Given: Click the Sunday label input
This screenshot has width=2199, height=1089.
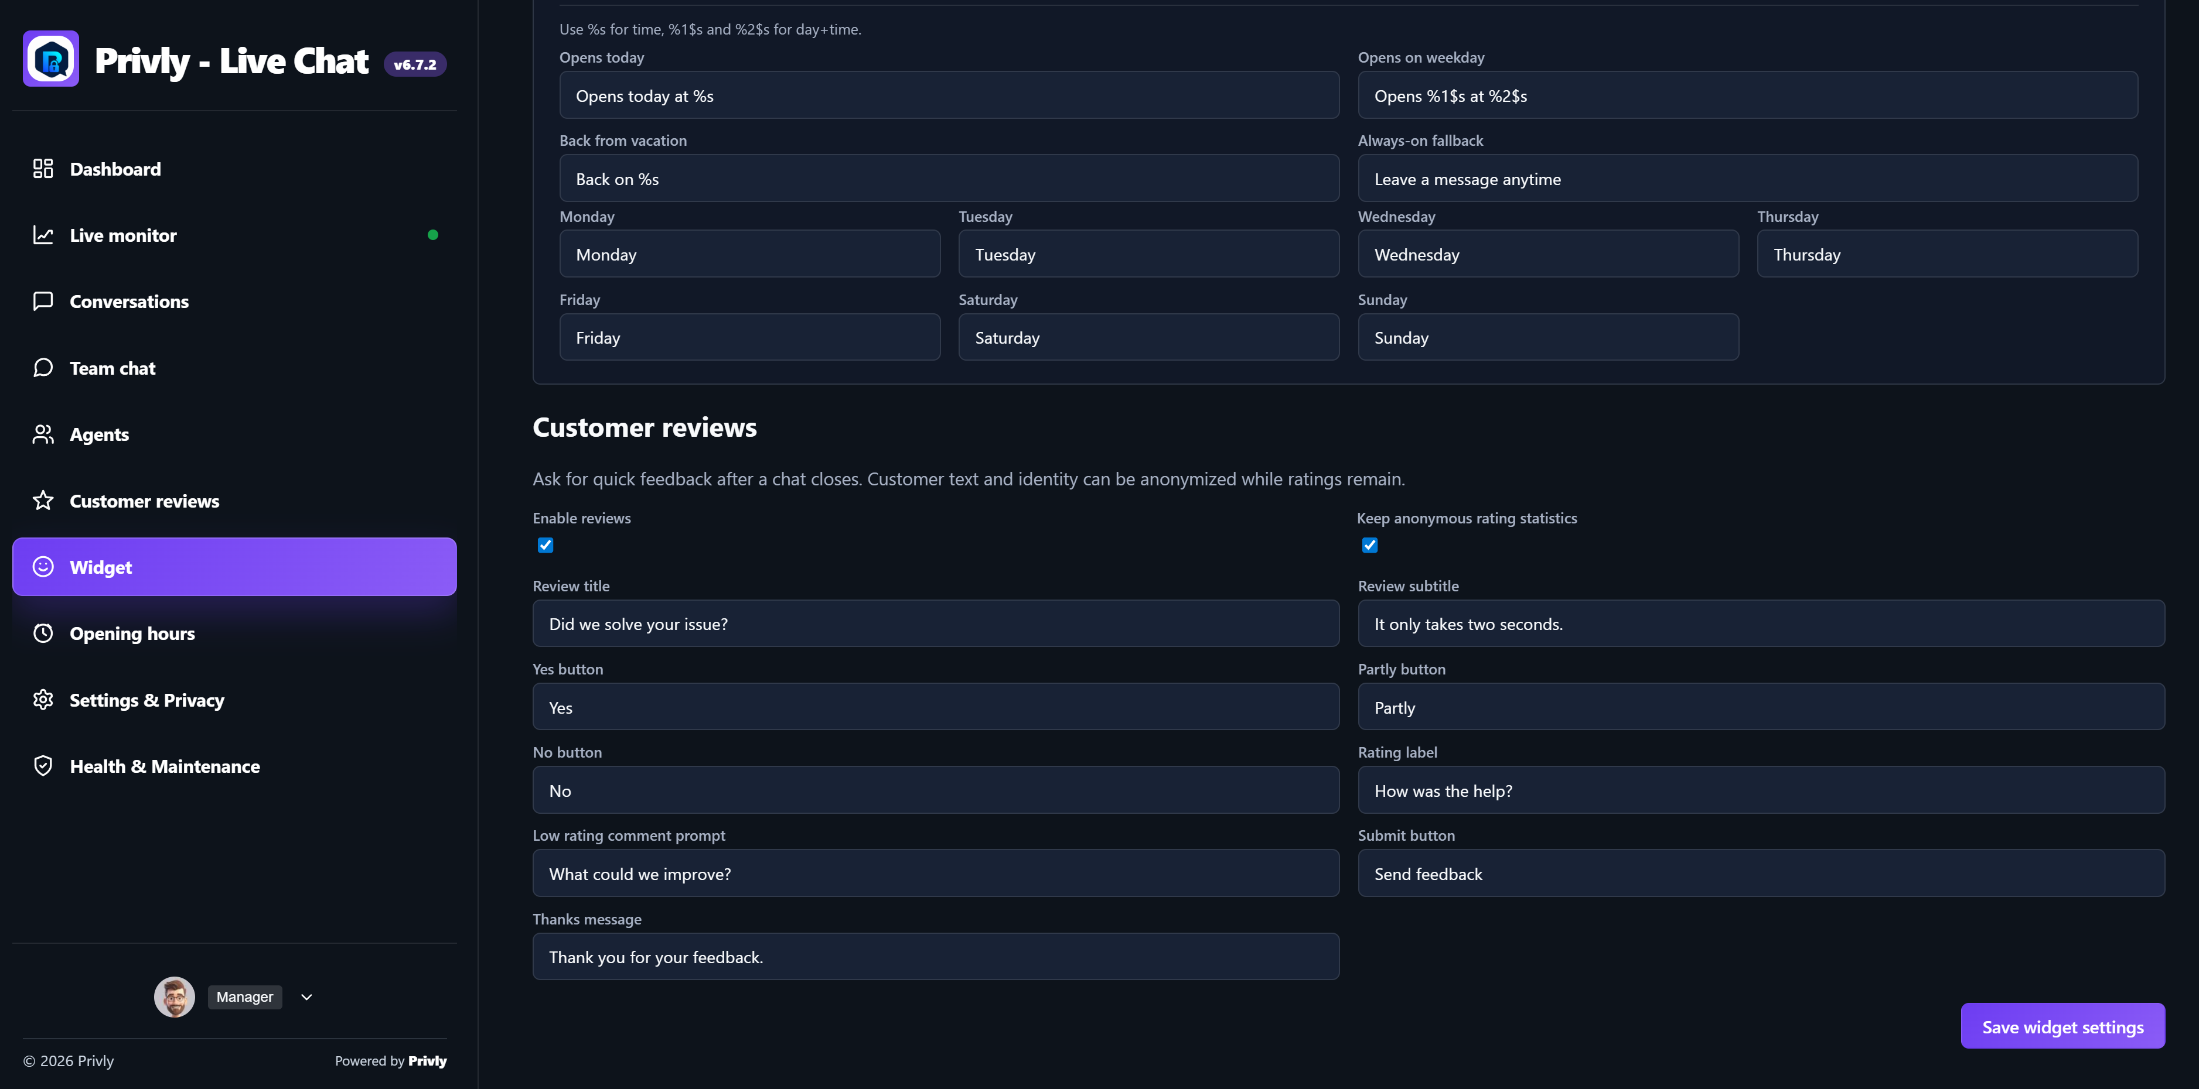Looking at the screenshot, I should (1547, 337).
